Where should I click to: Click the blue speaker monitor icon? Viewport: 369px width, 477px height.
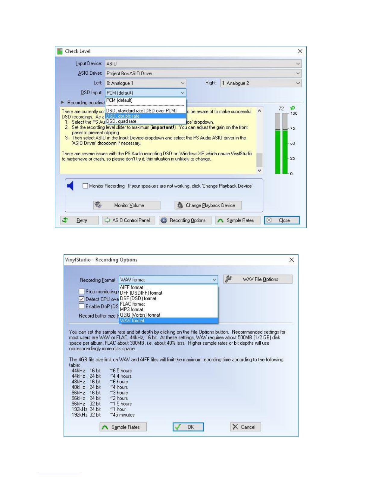pos(70,186)
